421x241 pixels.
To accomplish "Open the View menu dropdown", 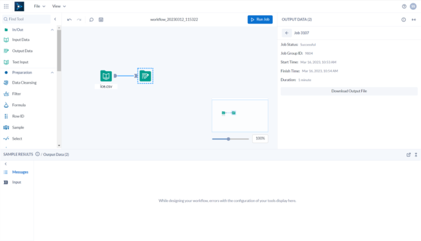I will [59, 6].
